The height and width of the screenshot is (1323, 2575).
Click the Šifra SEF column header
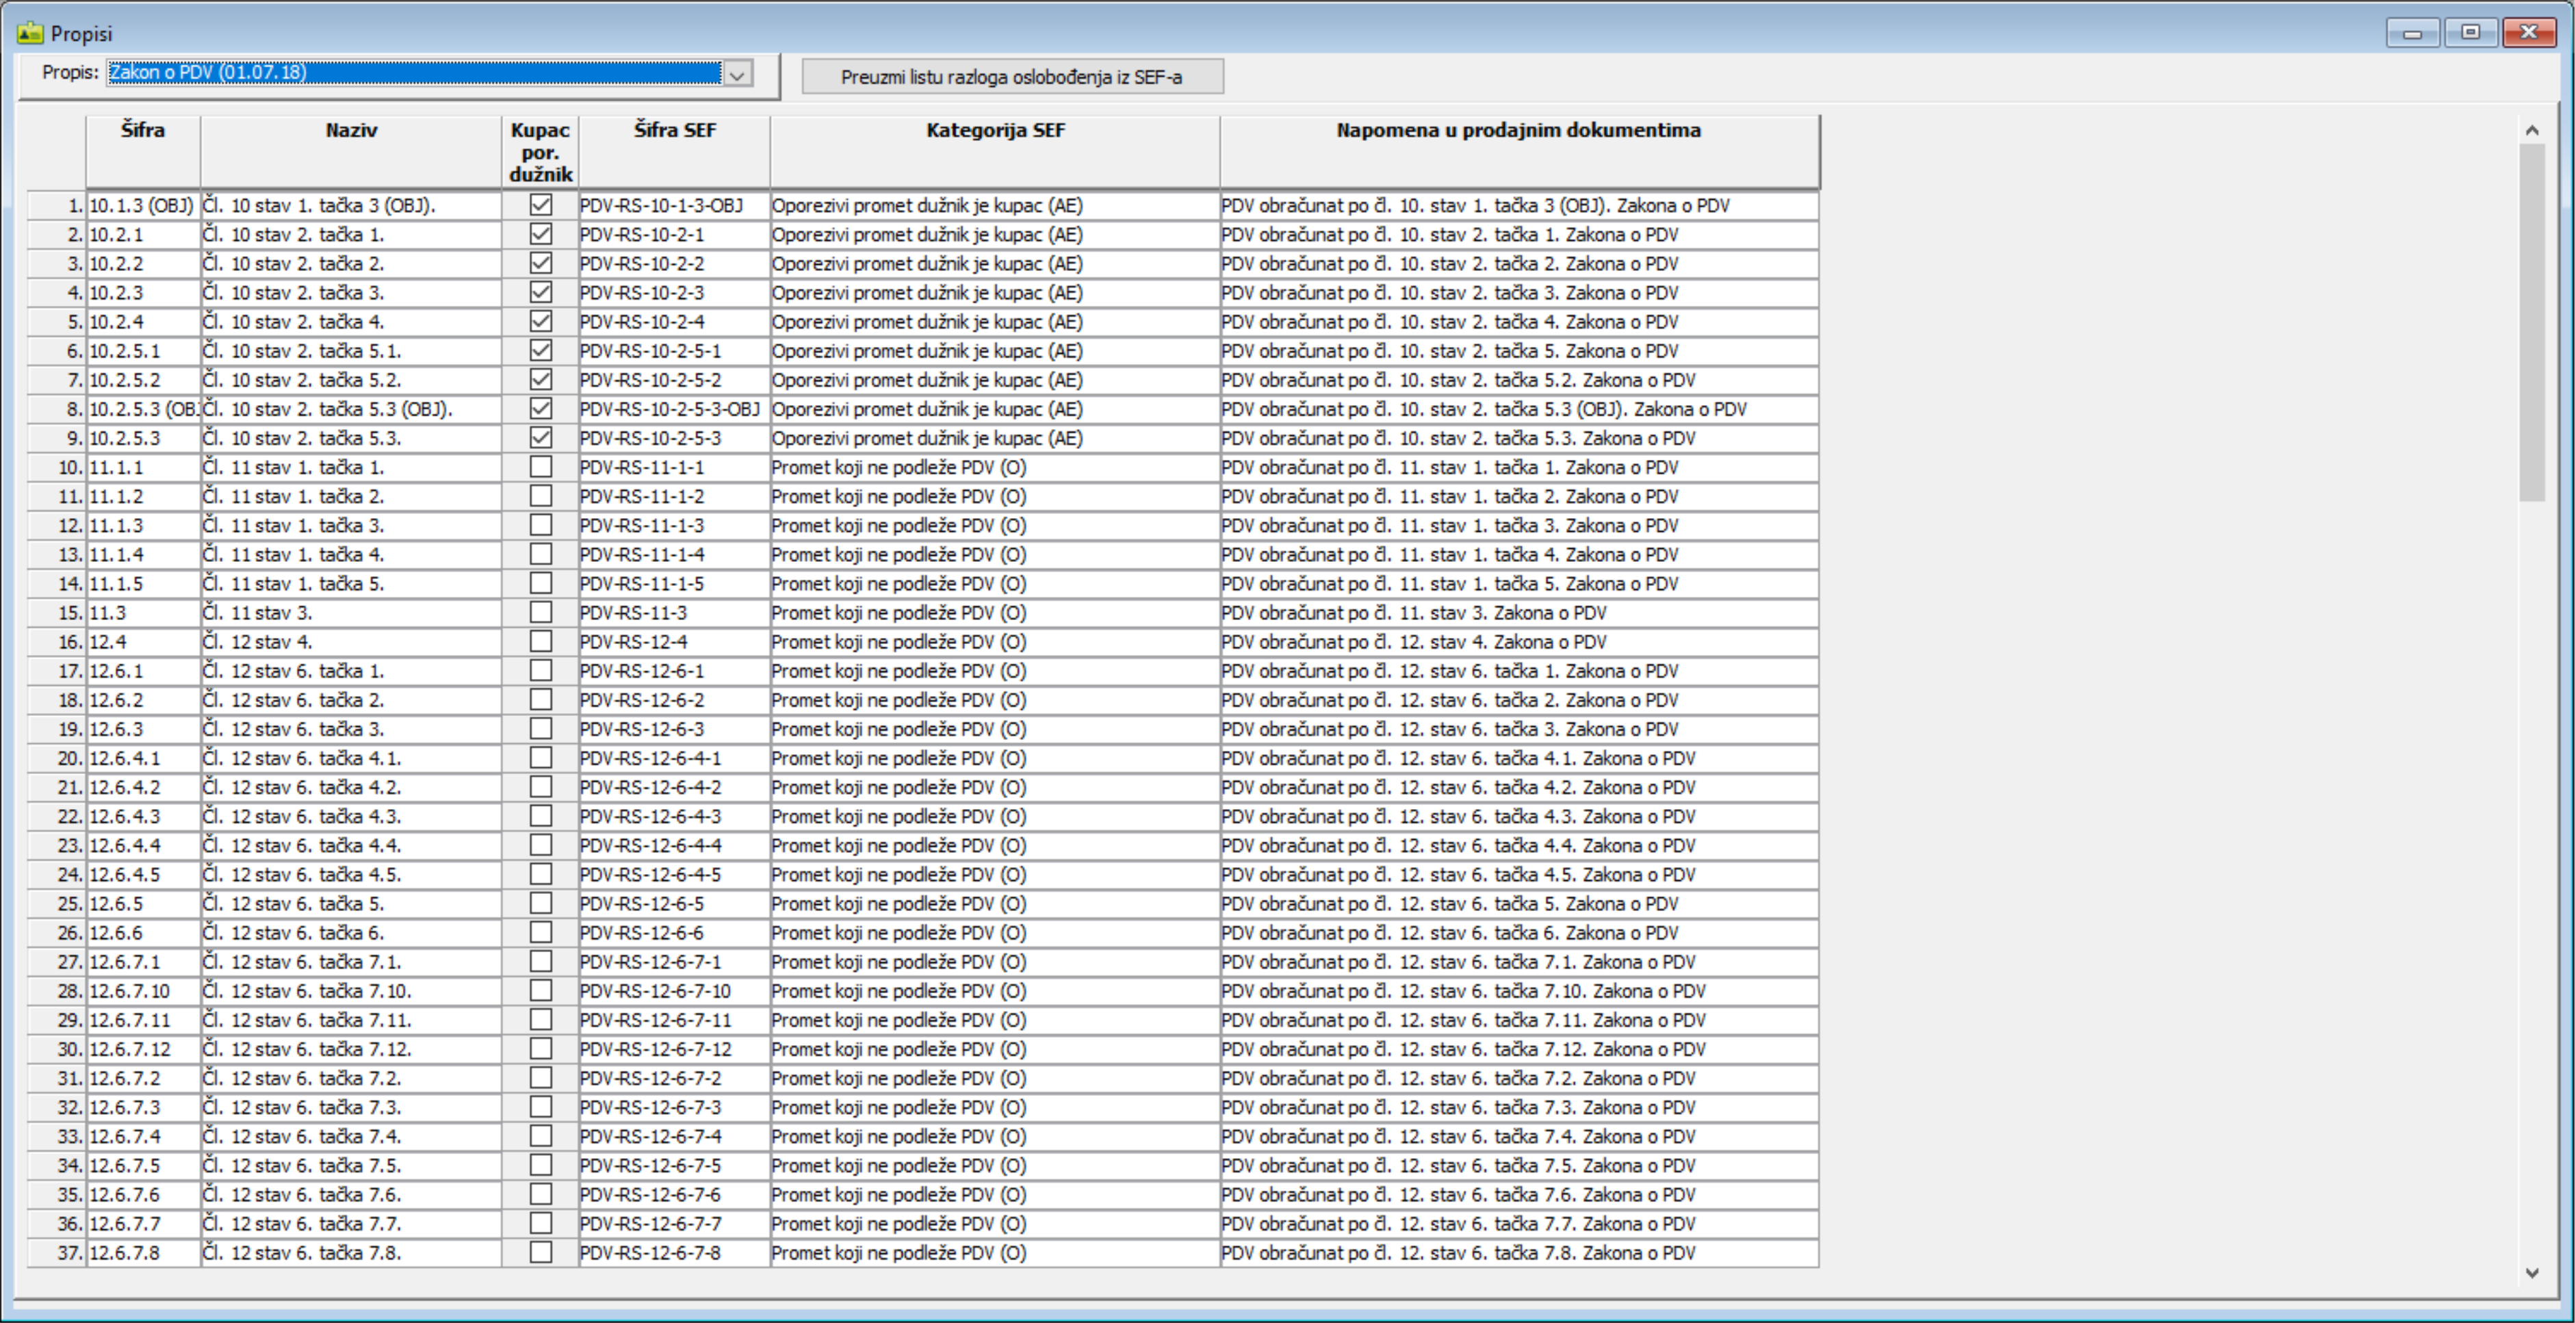click(x=675, y=151)
